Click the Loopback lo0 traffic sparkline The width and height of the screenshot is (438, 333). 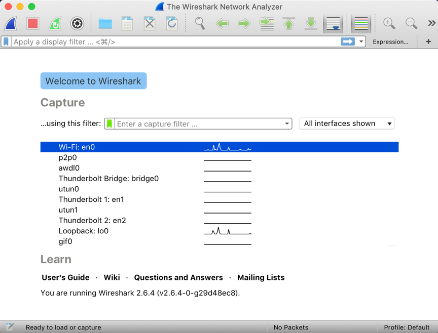click(228, 231)
